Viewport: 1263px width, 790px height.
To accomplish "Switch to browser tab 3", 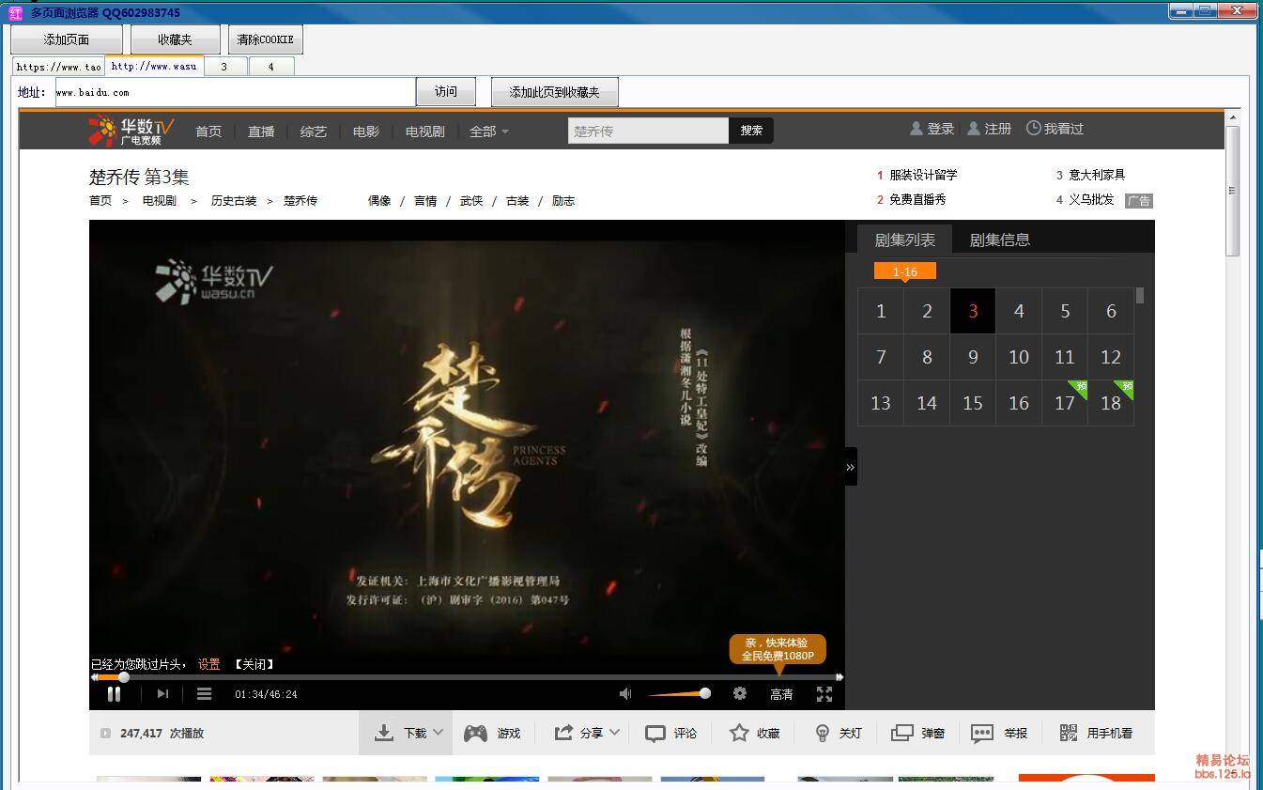I will 223,67.
